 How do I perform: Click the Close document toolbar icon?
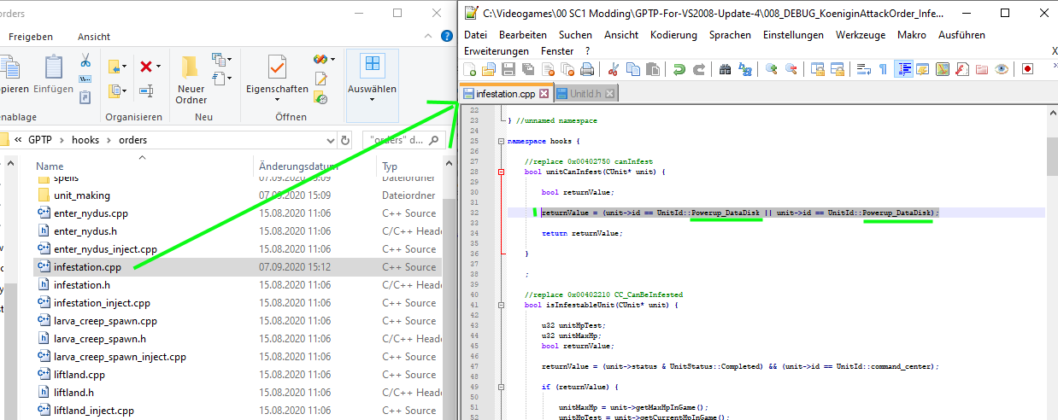[x=548, y=69]
